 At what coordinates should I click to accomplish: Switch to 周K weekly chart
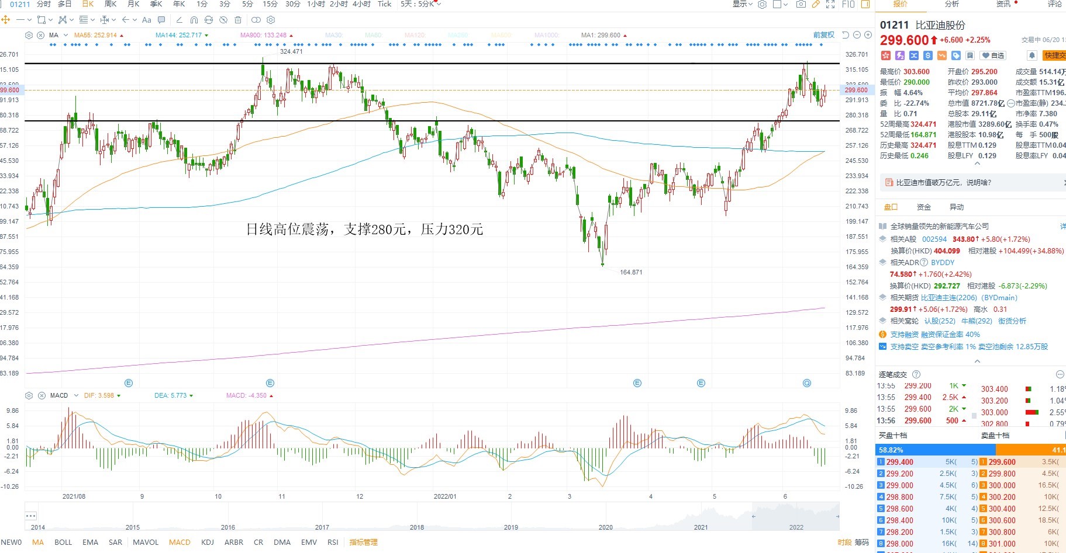(x=111, y=4)
